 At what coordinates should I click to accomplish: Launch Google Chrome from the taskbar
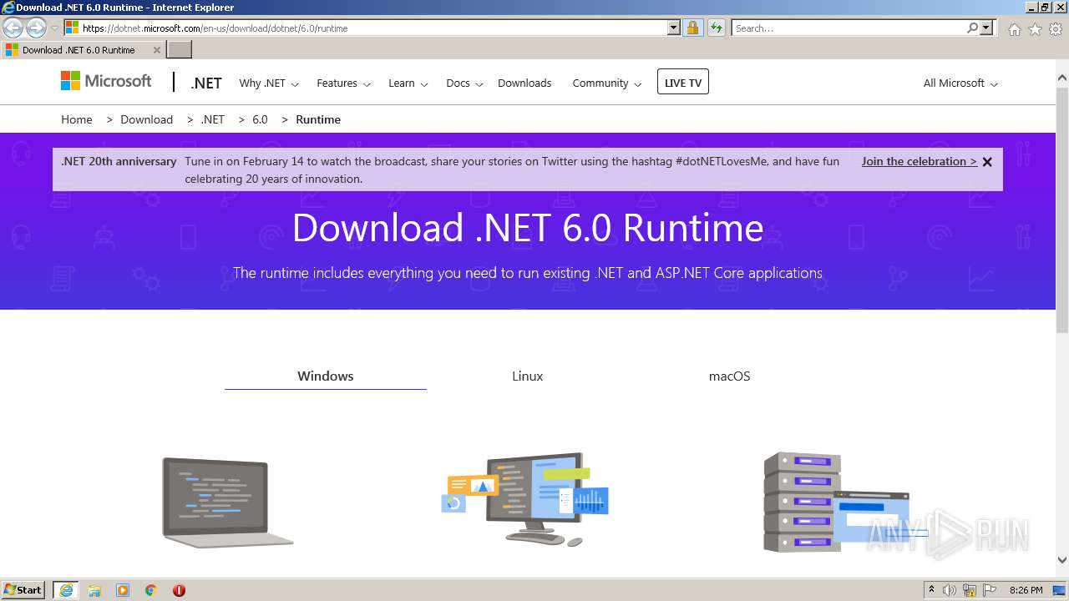(151, 590)
